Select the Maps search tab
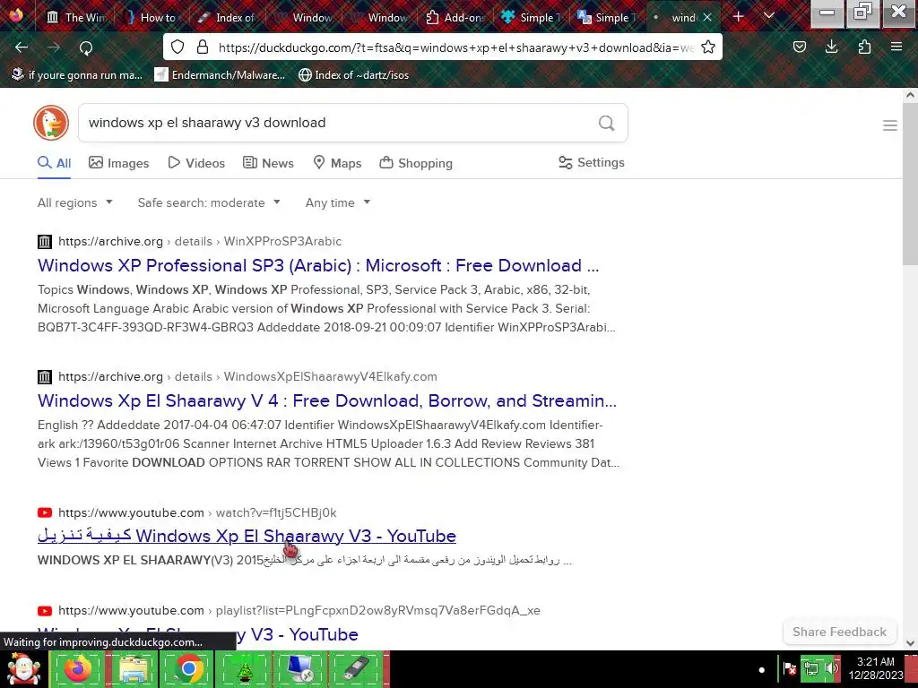Screen dimensions: 918x688 pos(337,163)
